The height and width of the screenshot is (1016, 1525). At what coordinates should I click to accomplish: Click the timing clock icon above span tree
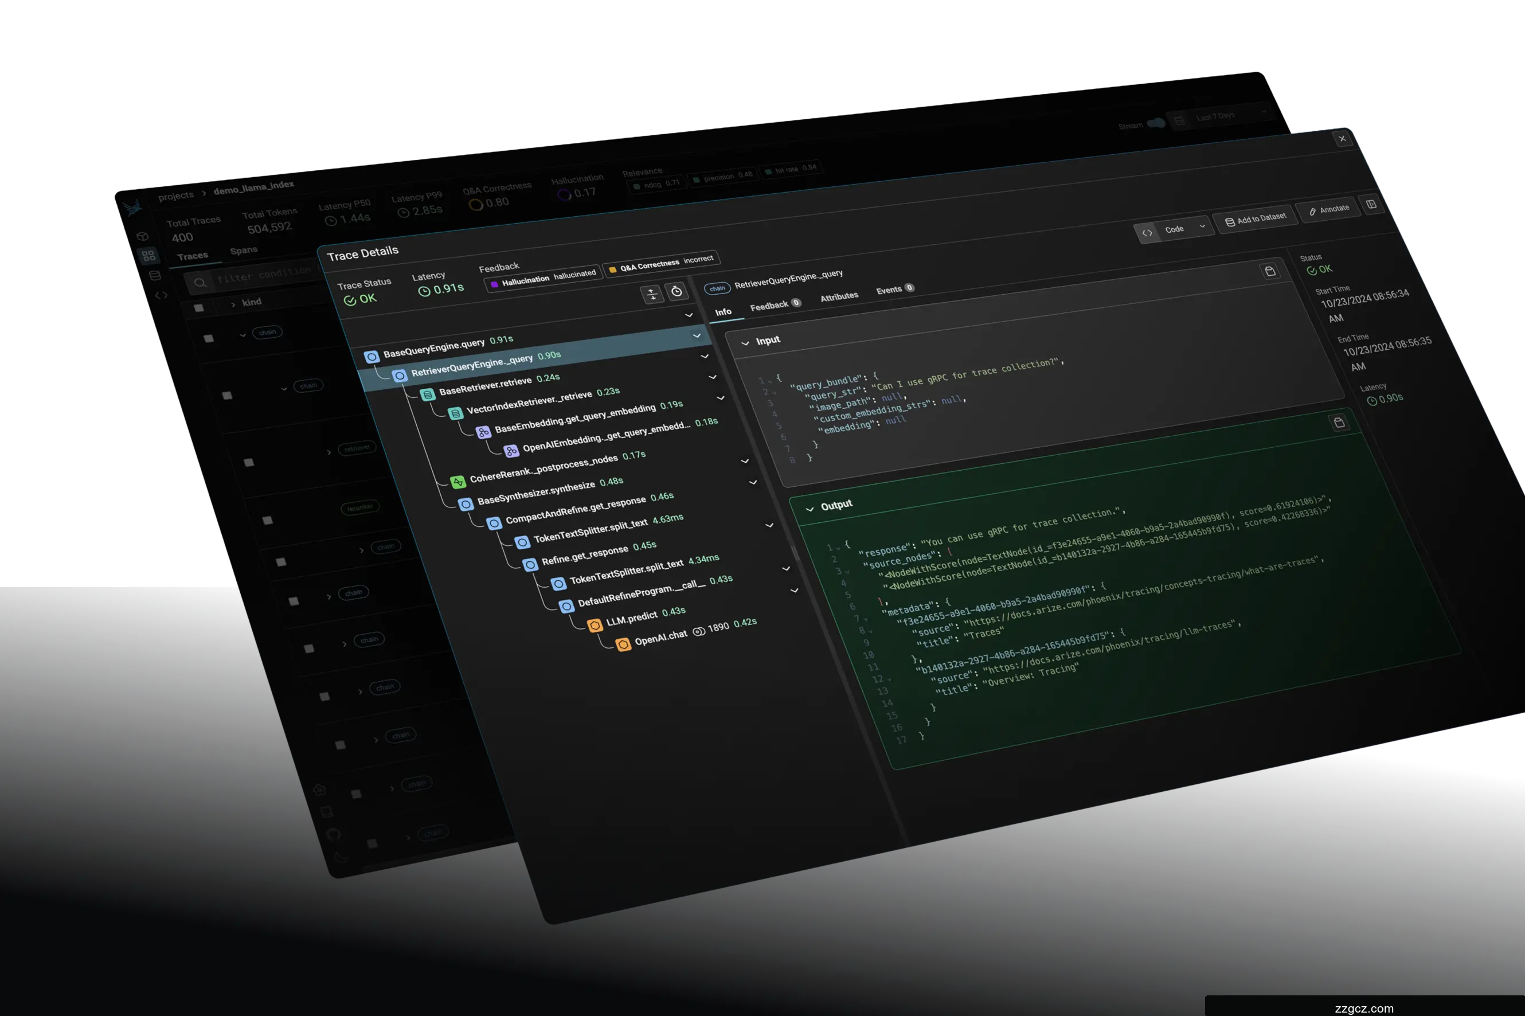point(677,292)
